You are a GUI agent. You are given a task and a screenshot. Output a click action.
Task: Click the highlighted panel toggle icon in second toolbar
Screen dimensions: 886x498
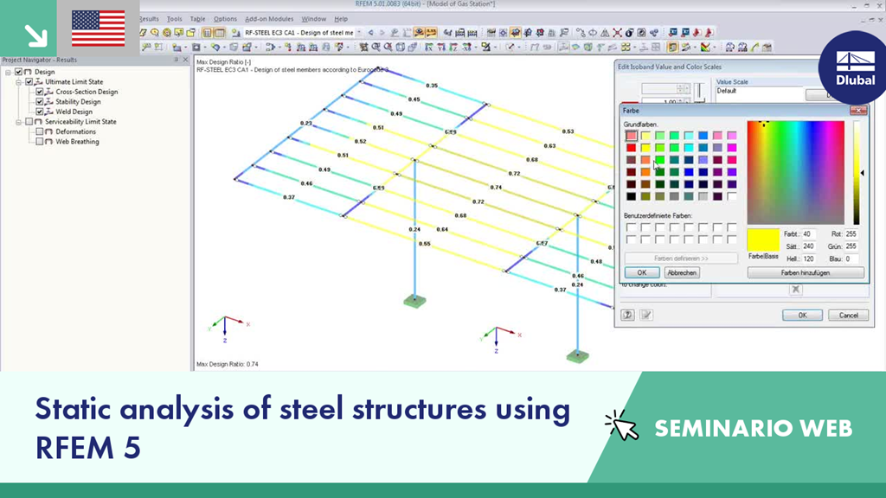click(x=672, y=48)
